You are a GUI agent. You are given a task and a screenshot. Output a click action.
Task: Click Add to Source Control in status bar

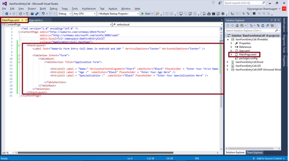click(x=269, y=158)
